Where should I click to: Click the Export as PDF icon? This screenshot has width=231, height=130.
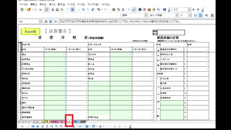[53, 10]
